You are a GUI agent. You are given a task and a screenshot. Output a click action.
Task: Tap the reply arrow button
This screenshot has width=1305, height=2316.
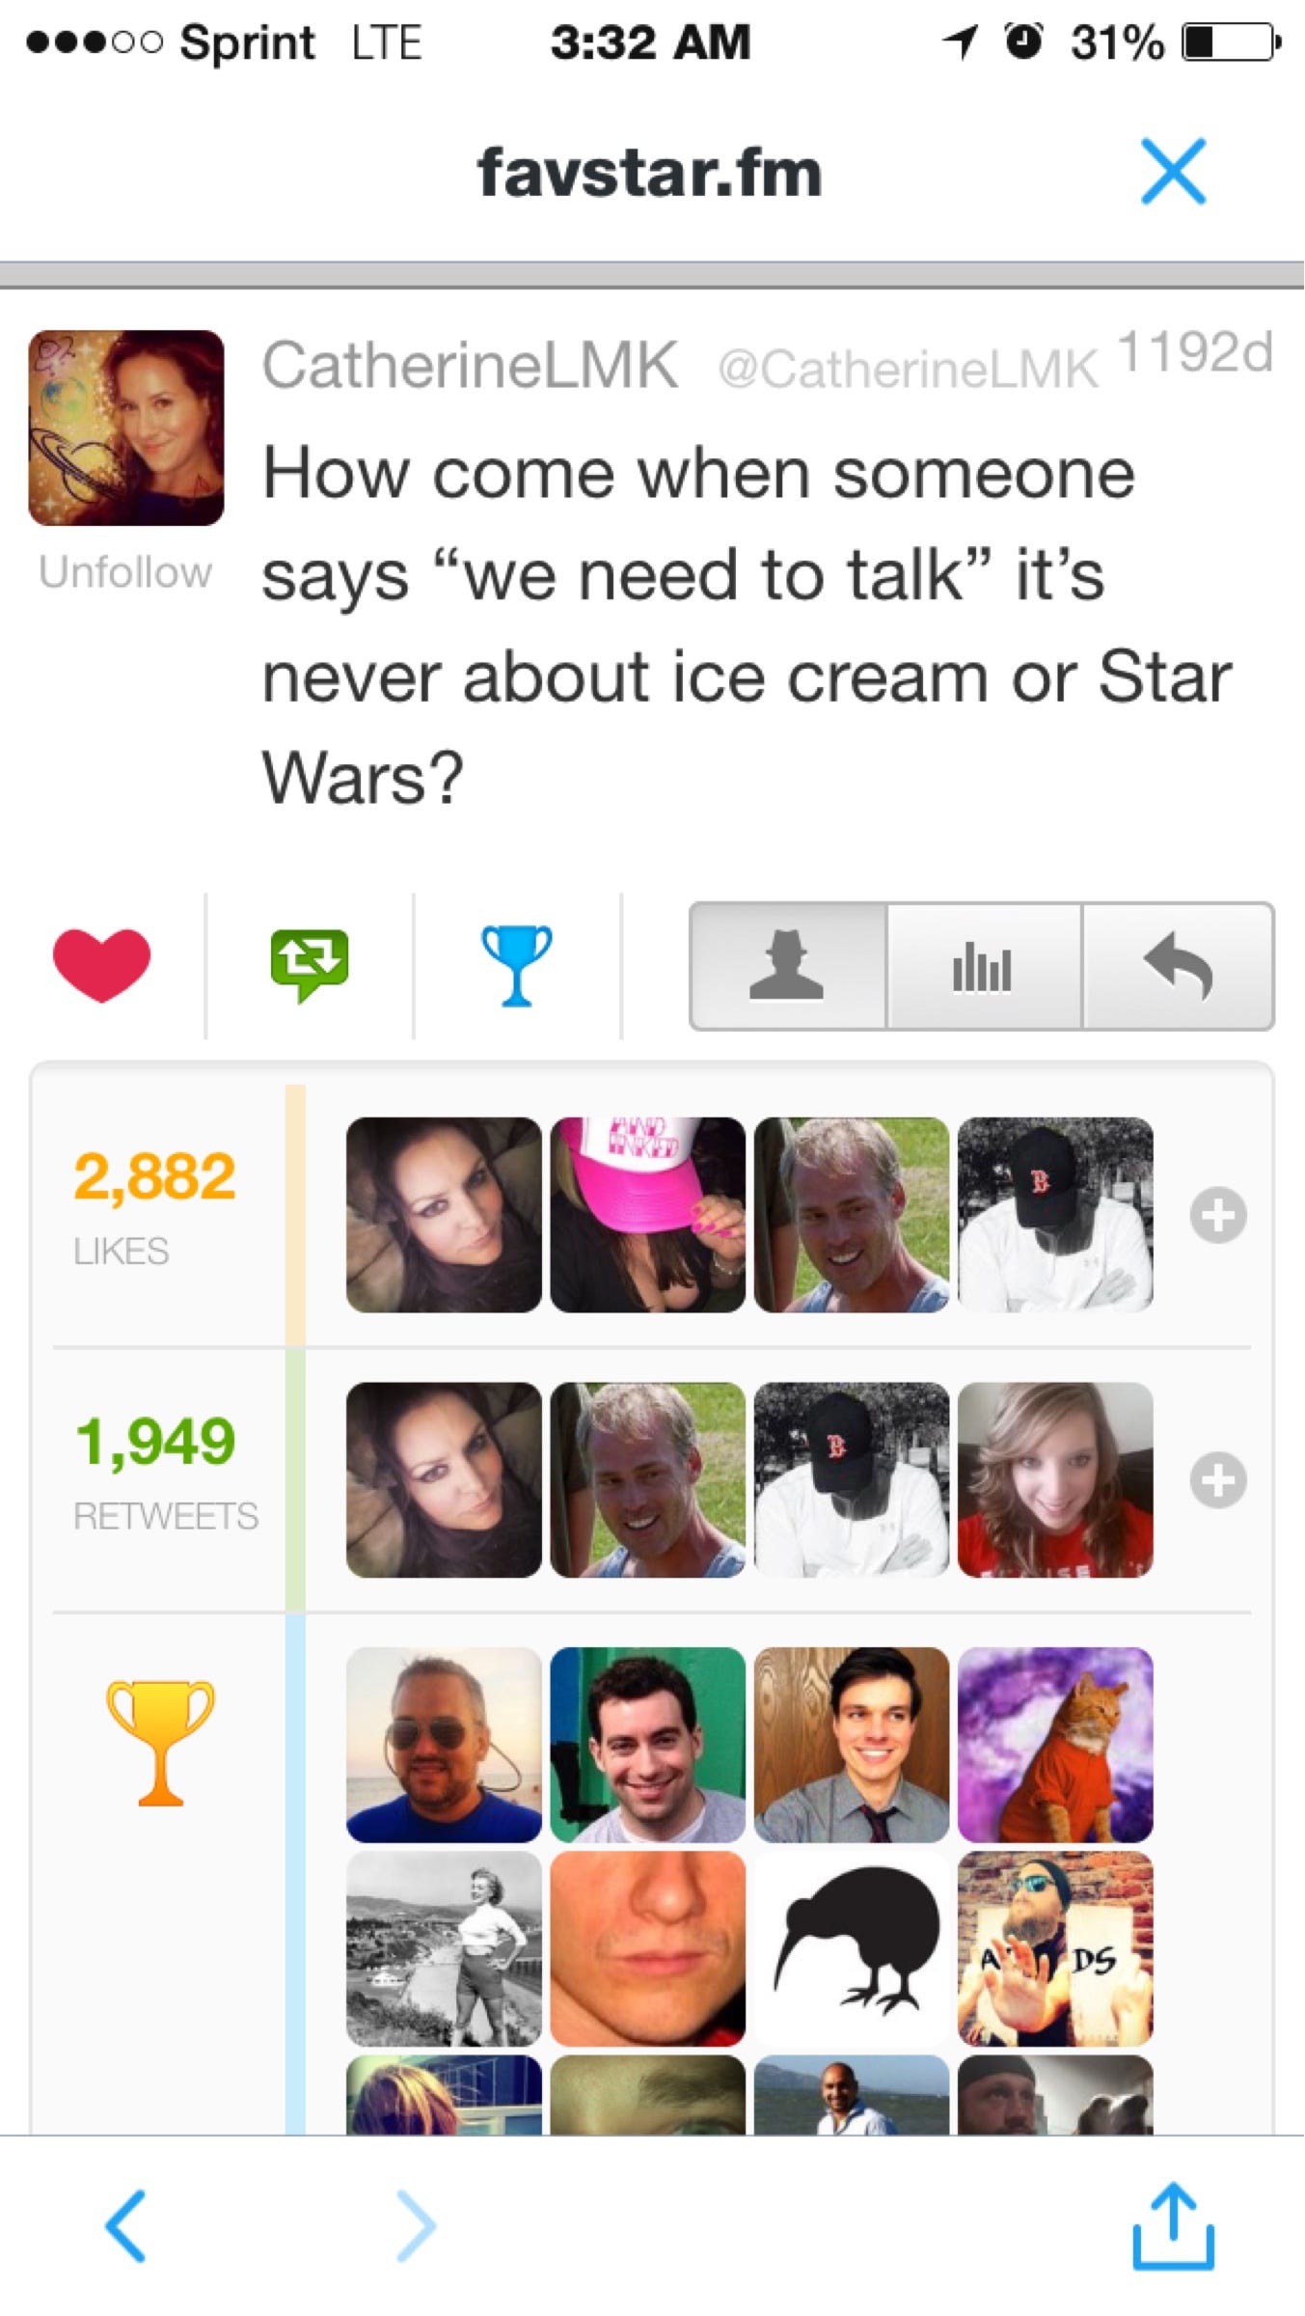pyautogui.click(x=1178, y=967)
